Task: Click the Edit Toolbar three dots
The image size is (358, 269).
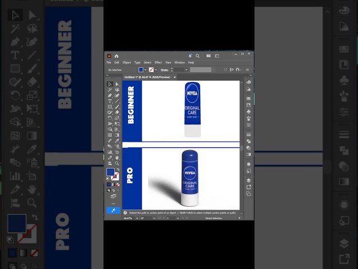Action: (114, 203)
